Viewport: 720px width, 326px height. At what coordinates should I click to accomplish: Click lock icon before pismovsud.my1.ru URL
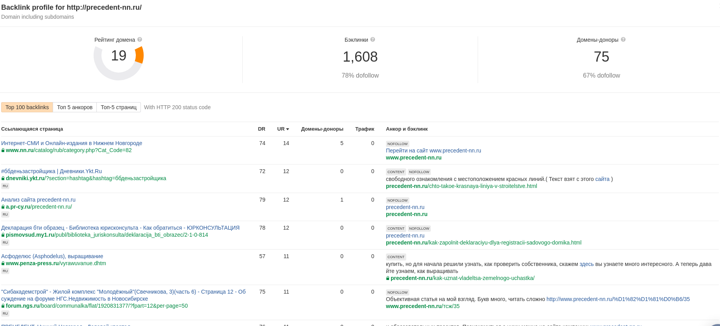[x=3, y=235]
